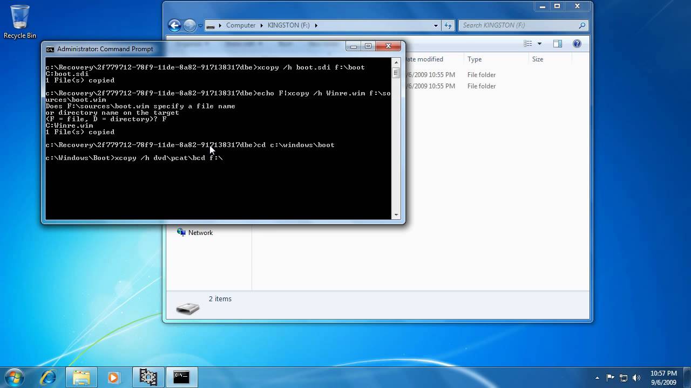Select Network in Explorer navigation pane
Viewport: 691px width, 388px height.
(200, 233)
